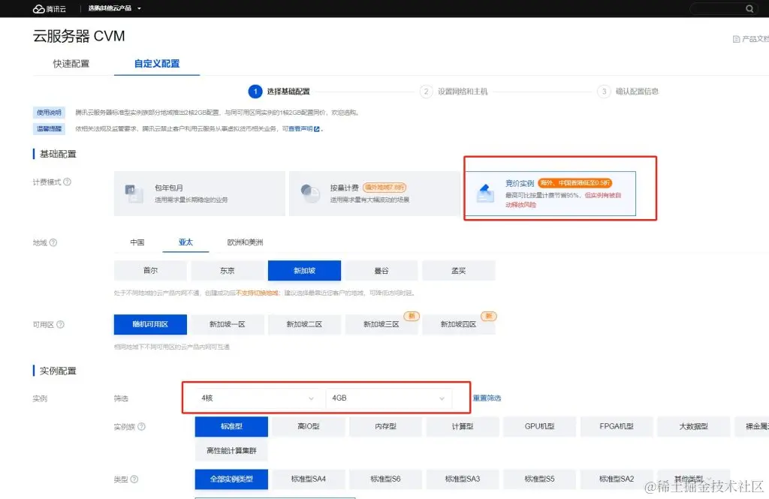Switch to the 快速配置 tab
The height and width of the screenshot is (499, 769).
71,64
